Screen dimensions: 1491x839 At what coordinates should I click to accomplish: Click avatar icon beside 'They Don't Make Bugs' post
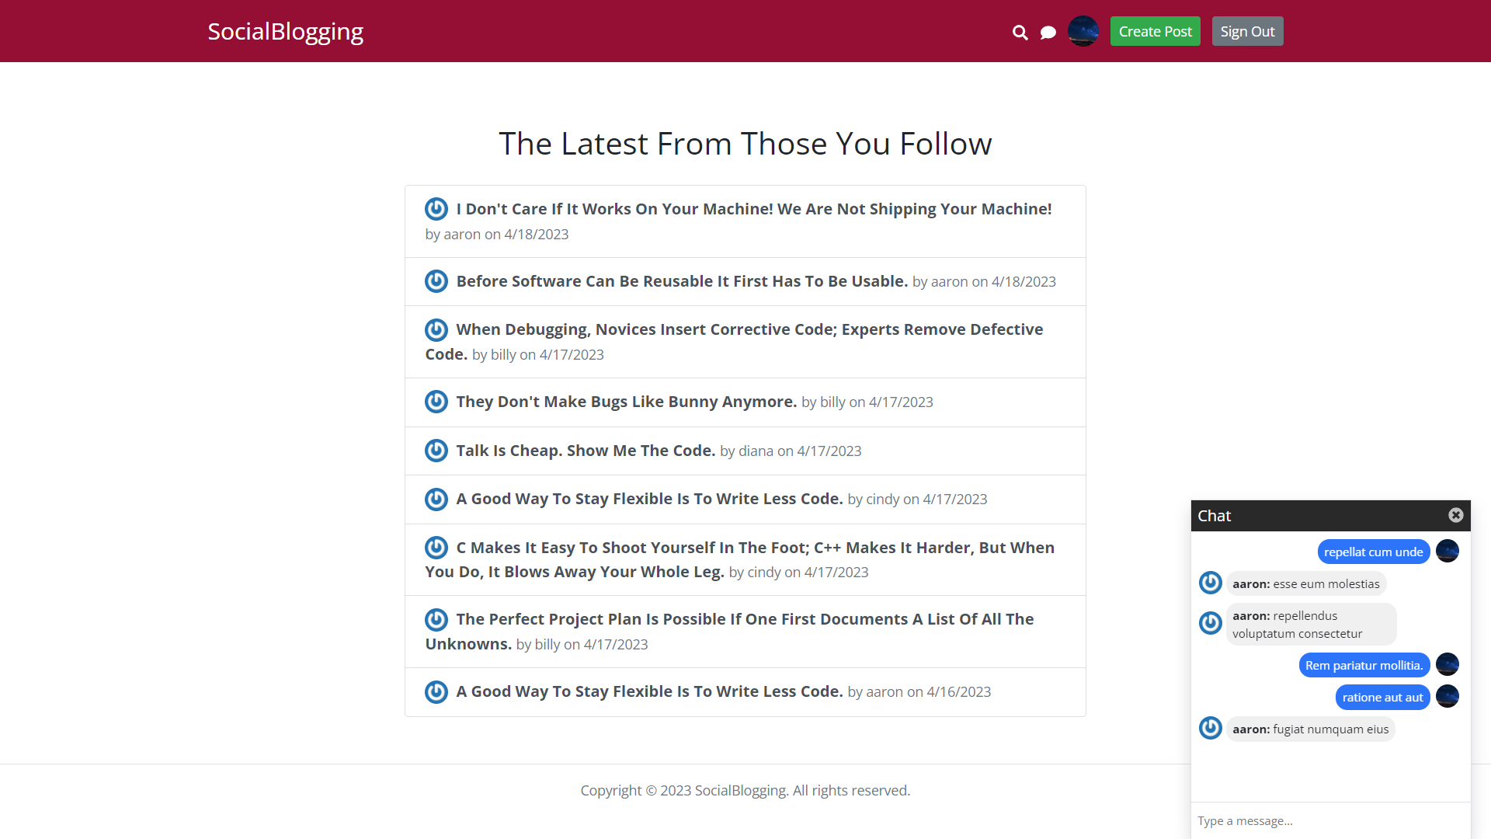(x=436, y=402)
